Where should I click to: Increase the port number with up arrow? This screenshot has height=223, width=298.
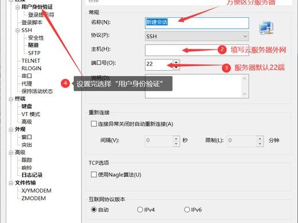(176, 62)
